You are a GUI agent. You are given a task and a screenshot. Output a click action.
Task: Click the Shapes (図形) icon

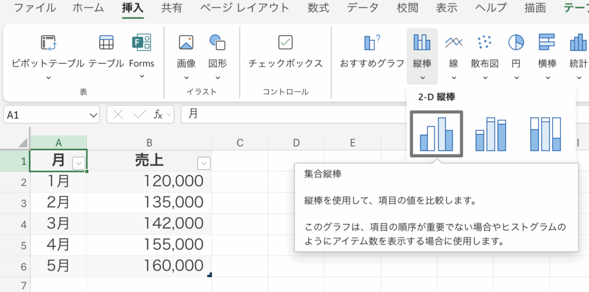tap(217, 43)
